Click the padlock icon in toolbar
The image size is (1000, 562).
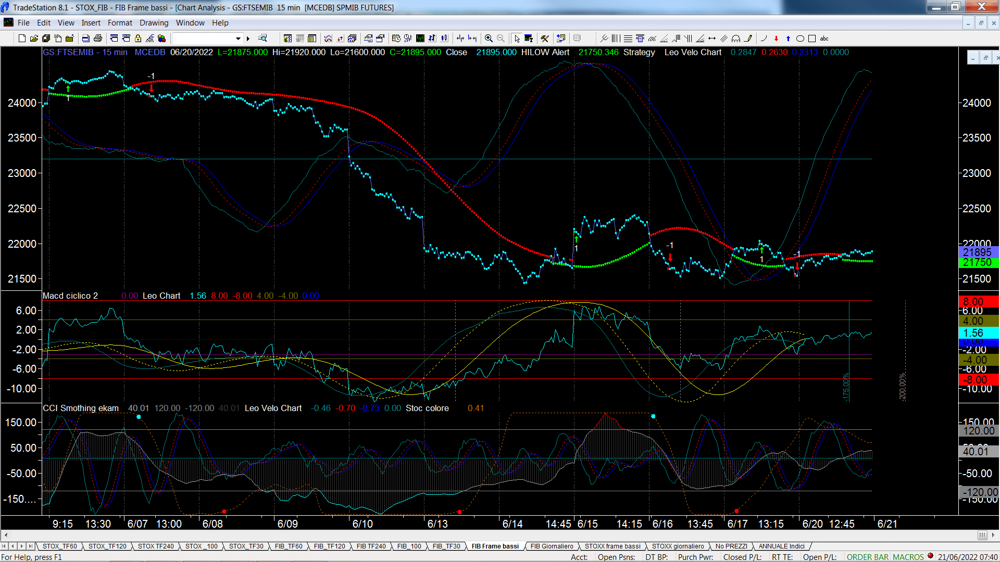click(x=137, y=39)
